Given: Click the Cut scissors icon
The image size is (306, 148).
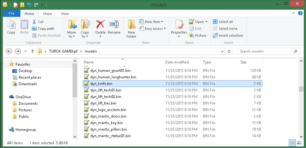Looking at the screenshot, I should tap(34, 22).
